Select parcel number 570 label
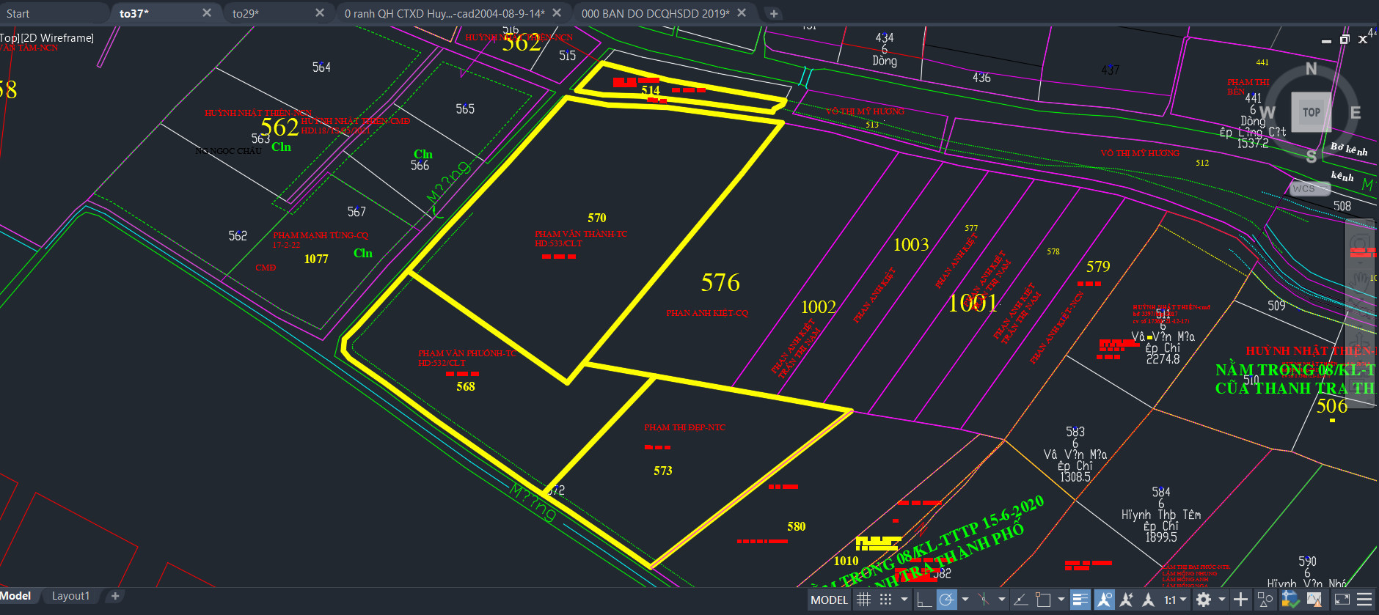 click(x=597, y=218)
